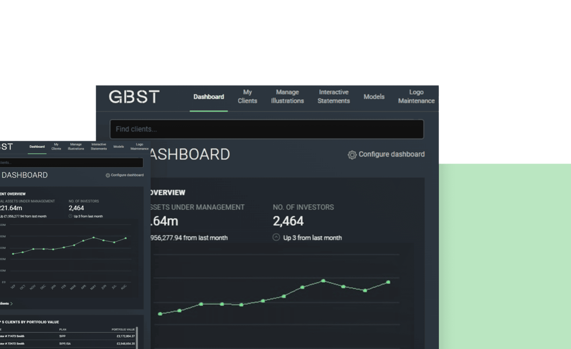Open Manage Illustrations in the large window
The width and height of the screenshot is (571, 349).
287,97
